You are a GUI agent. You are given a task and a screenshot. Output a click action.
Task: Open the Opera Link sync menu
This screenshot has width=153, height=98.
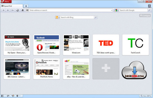click(x=8, y=96)
